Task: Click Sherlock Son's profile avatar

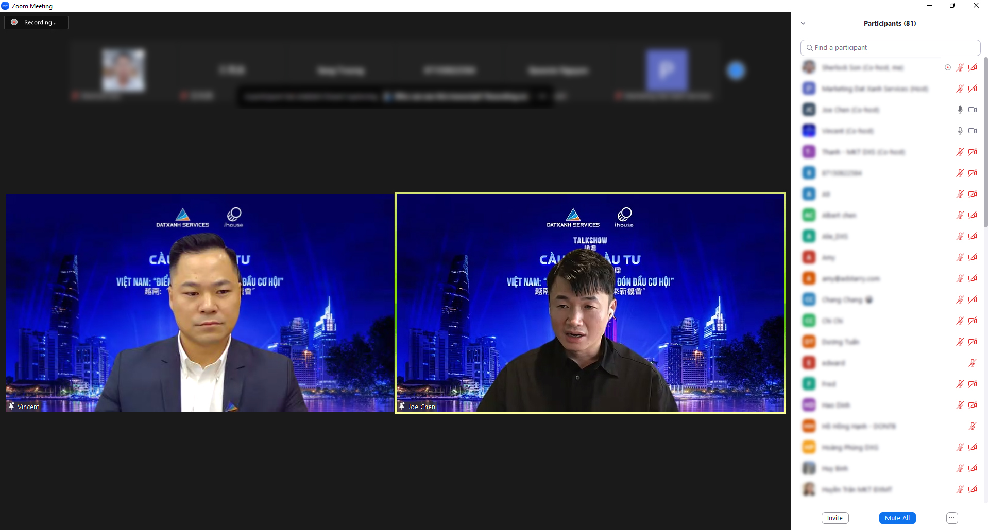Action: (809, 67)
